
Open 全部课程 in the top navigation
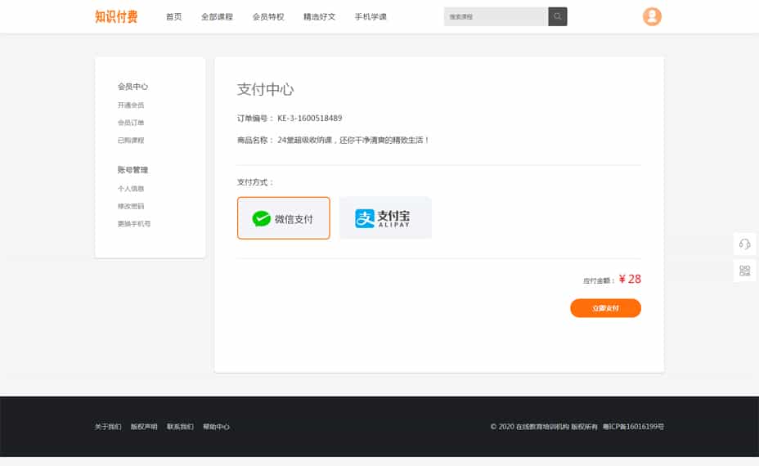click(217, 16)
